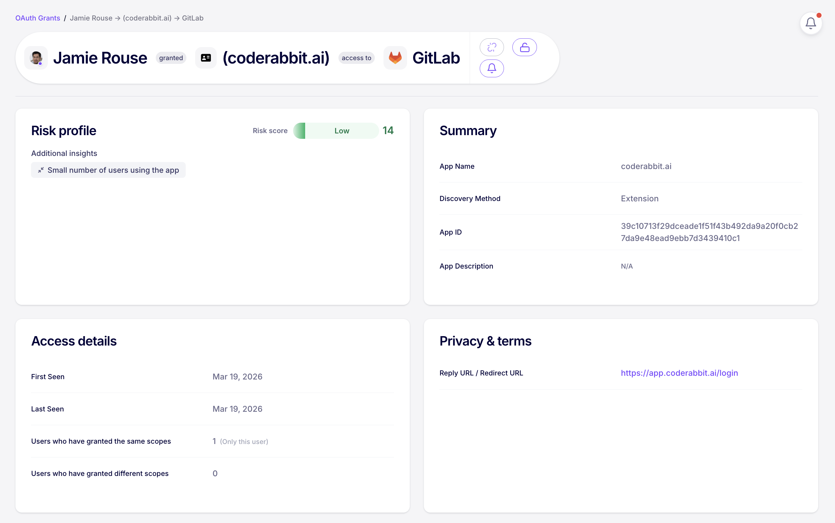Click the 'Additional insights' label
This screenshot has width=835, height=523.
[x=64, y=153]
